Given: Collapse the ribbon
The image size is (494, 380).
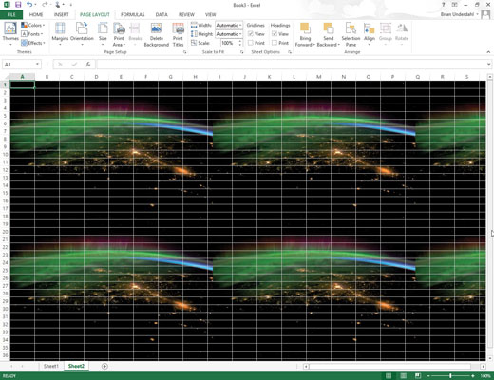Looking at the screenshot, I should tap(488, 52).
